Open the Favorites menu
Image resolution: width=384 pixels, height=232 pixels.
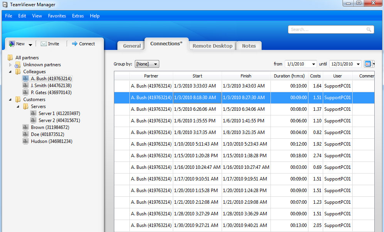(x=57, y=15)
